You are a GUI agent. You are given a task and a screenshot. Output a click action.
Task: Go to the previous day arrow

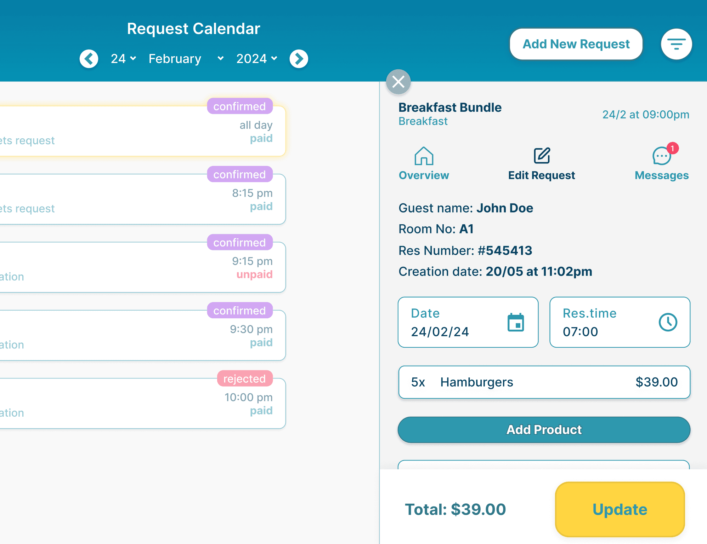(89, 59)
